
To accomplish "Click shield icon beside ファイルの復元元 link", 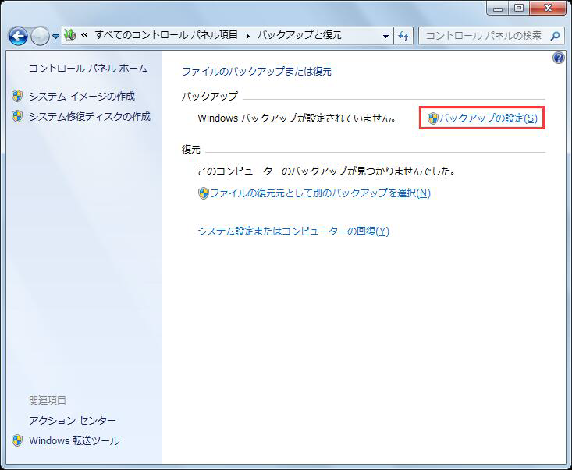I will click(204, 193).
